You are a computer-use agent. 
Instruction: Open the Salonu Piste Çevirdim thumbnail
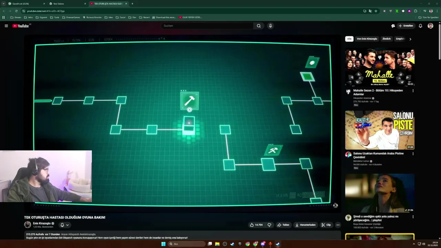[380, 130]
